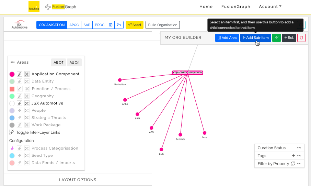Toggle Data Entity area label
The height and width of the screenshot is (186, 311).
43,81
